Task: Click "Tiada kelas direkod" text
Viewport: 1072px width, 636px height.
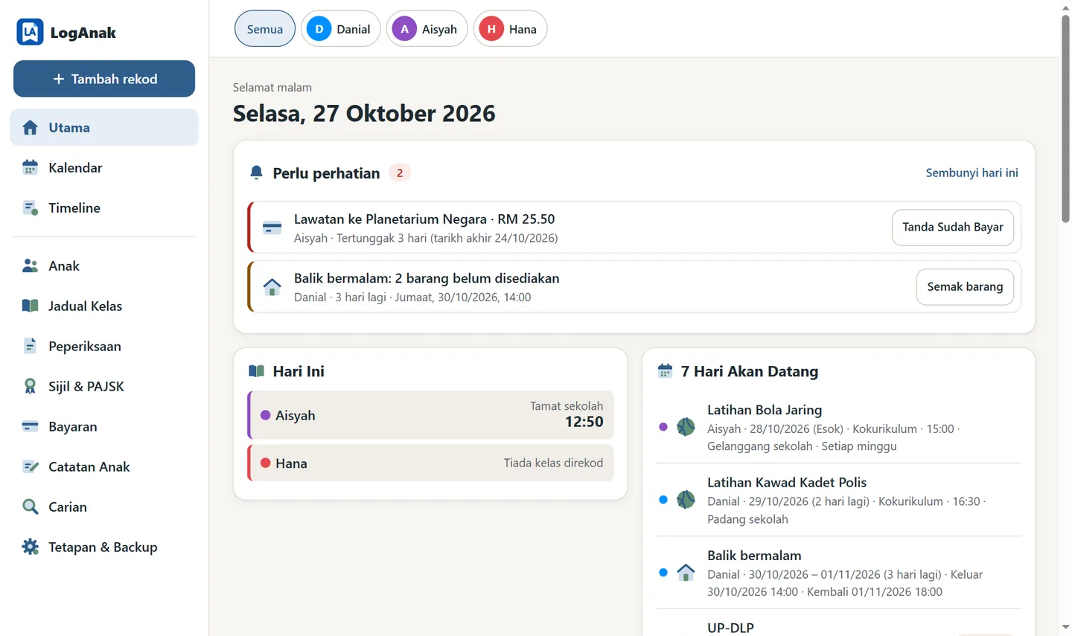Action: tap(553, 463)
